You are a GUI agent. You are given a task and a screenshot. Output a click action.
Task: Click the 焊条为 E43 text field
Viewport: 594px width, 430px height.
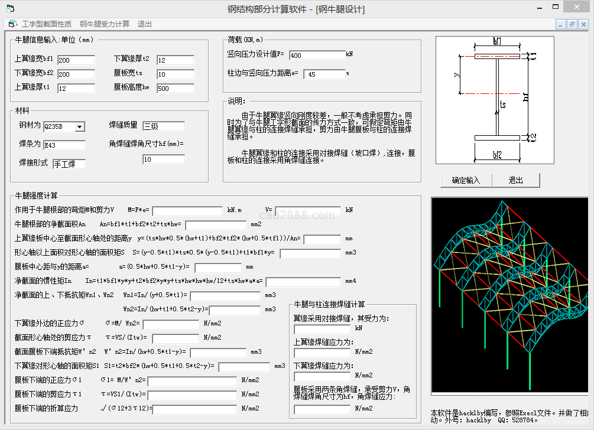click(x=64, y=145)
